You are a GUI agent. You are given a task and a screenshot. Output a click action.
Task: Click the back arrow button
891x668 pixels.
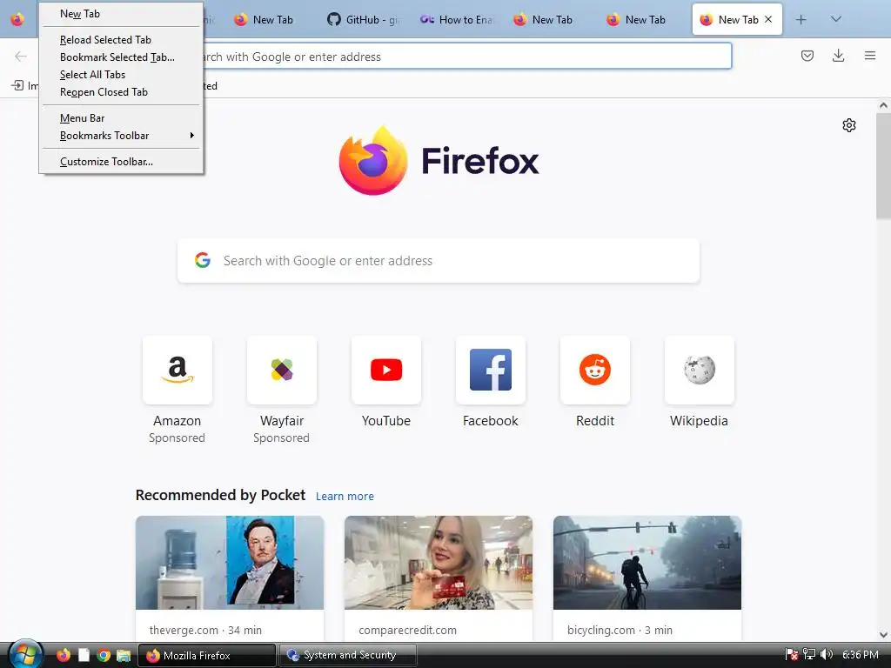coord(21,56)
